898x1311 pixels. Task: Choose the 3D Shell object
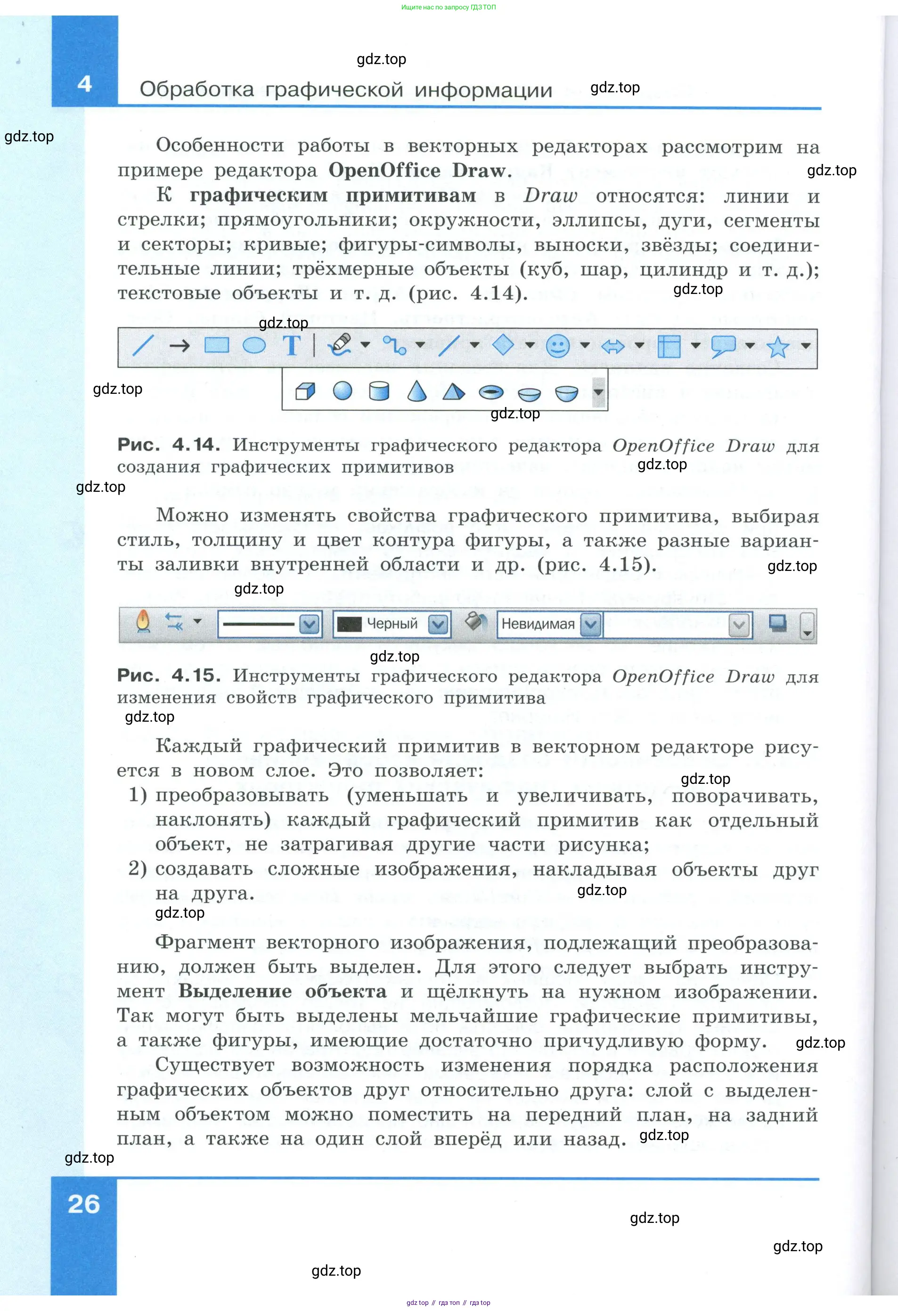point(529,393)
